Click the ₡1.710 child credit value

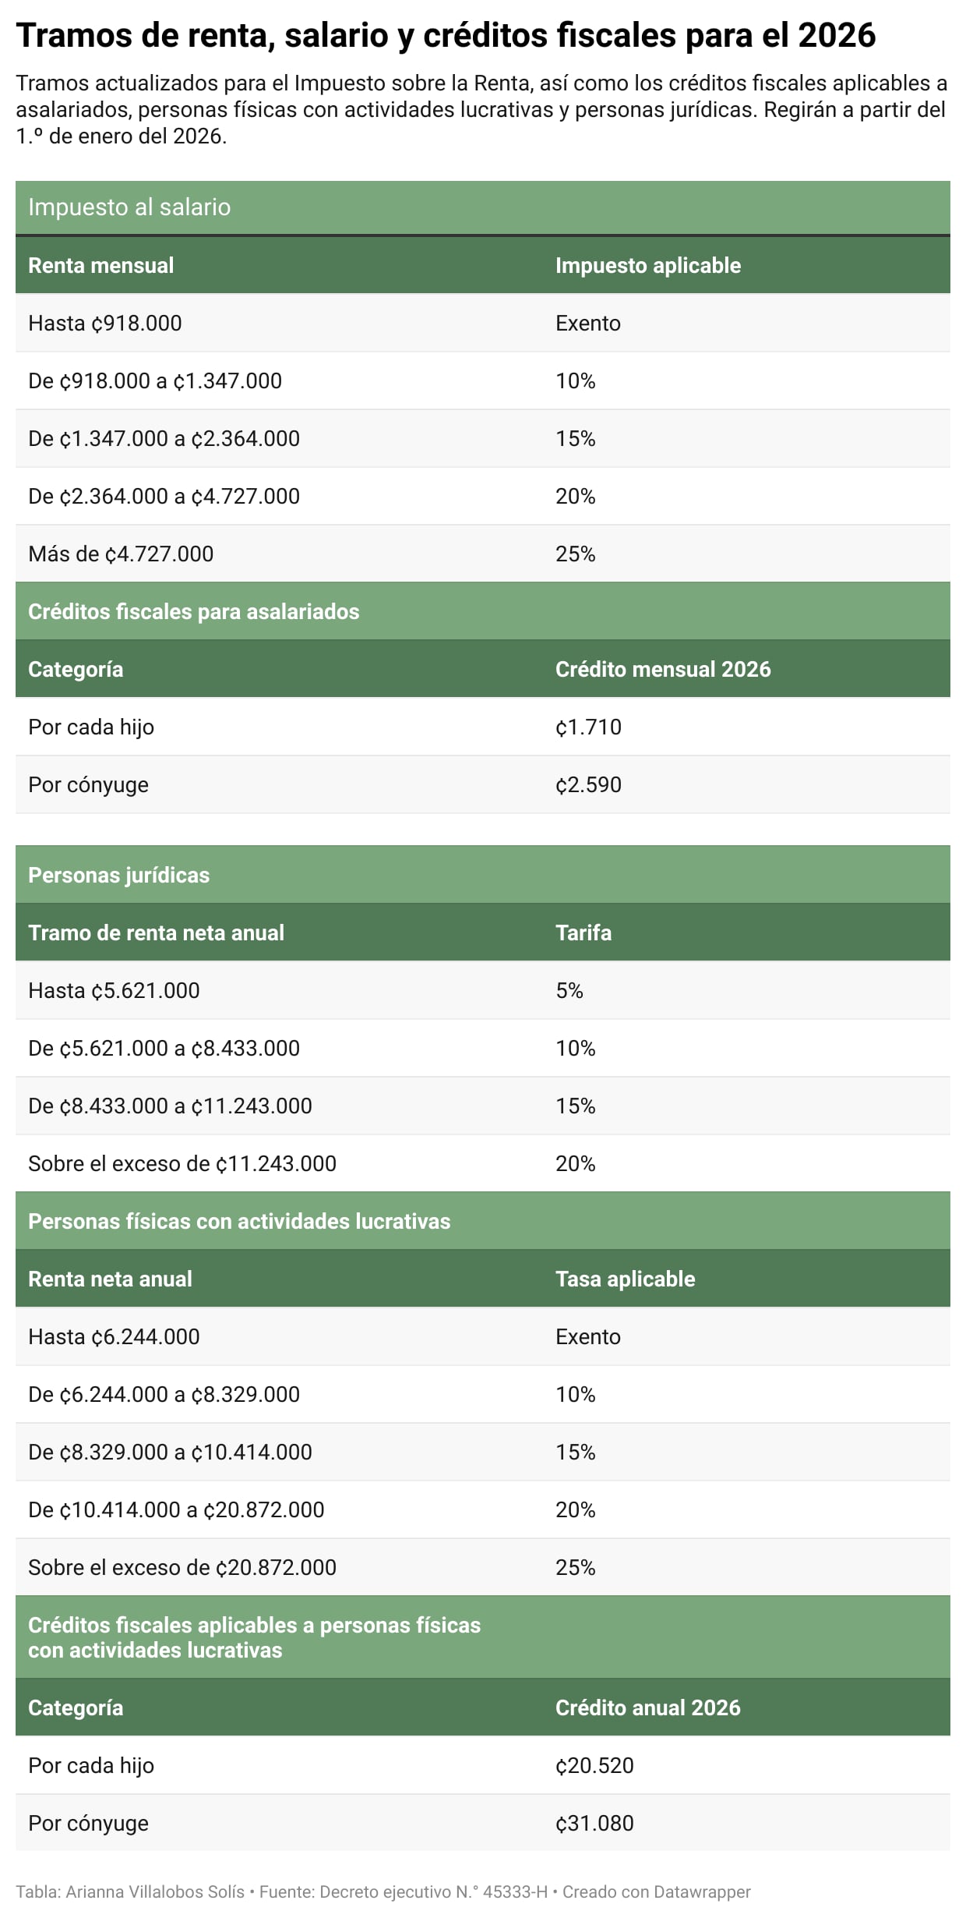click(x=588, y=727)
